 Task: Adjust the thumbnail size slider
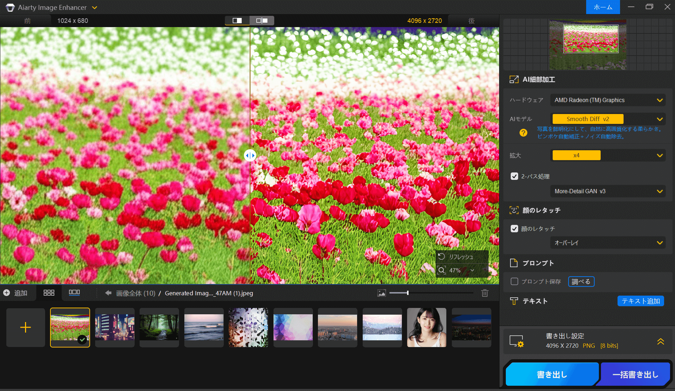pyautogui.click(x=408, y=293)
